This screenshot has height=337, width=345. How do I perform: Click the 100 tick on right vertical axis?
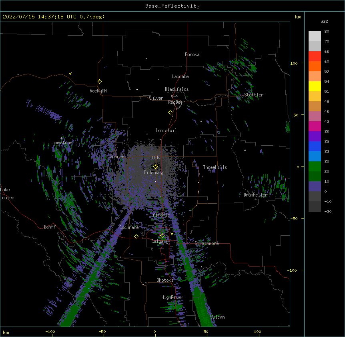coord(294,63)
